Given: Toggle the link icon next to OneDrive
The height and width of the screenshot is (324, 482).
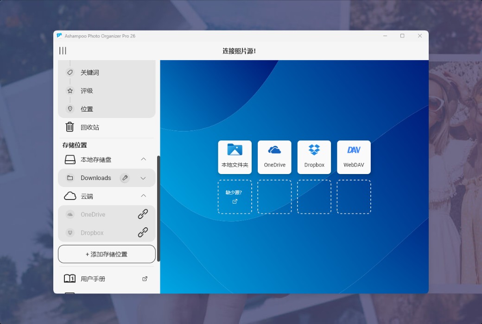Looking at the screenshot, I should click(x=142, y=214).
